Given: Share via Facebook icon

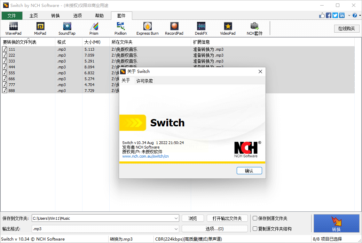Looking at the screenshot, I should click(x=329, y=15).
